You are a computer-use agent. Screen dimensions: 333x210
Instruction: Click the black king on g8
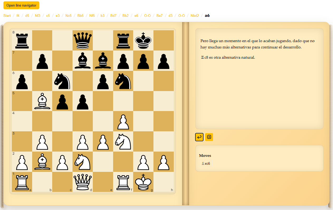[143, 41]
